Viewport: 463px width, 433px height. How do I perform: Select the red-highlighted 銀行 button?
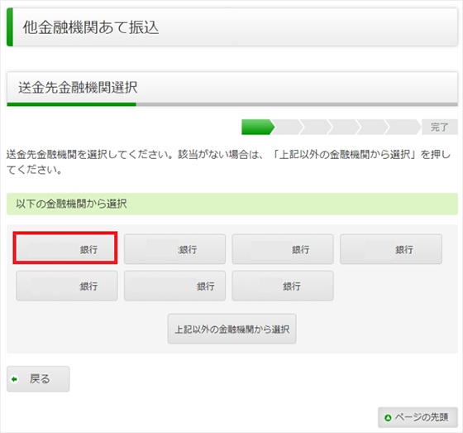coord(65,248)
